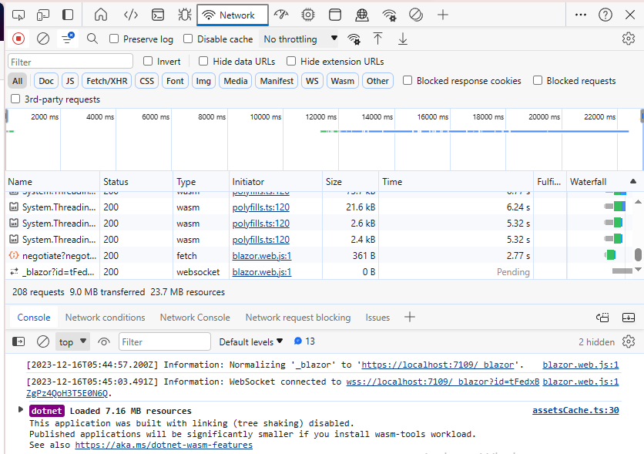Check Hide extension URLs
Viewport: 644px width, 454px height.
[291, 61]
